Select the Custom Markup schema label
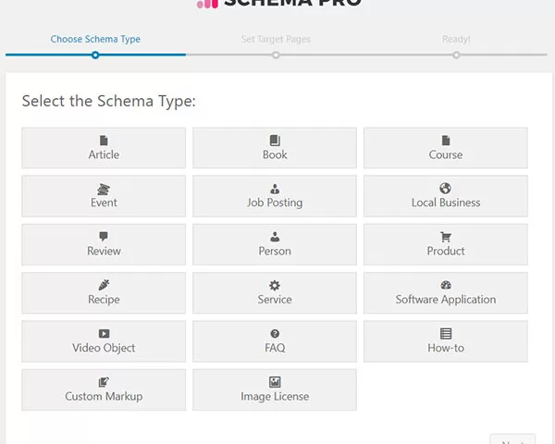555x444 pixels. tap(104, 397)
